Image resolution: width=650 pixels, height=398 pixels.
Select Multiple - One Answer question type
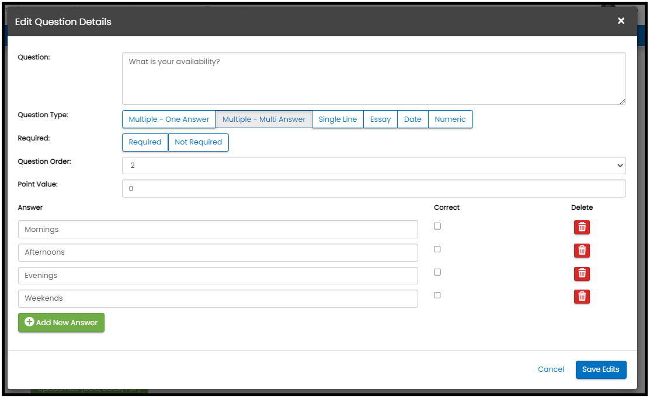(x=169, y=119)
